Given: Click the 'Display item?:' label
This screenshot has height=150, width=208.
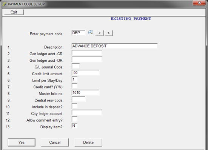Looking at the screenshot, I should pyautogui.click(x=52, y=127).
